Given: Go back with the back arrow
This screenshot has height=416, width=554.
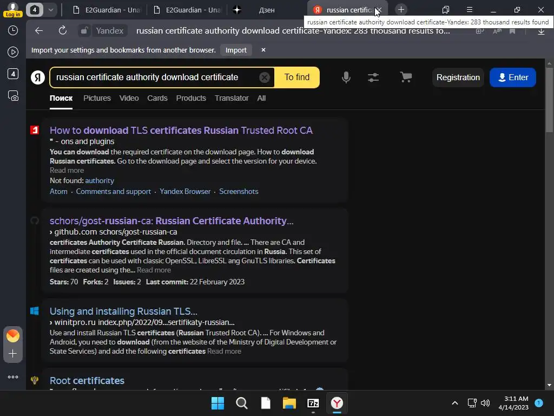Looking at the screenshot, I should [x=39, y=31].
